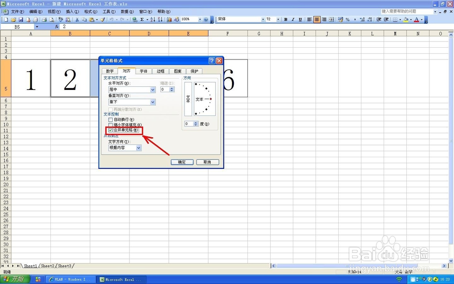454x284 pixels.
Task: Click the 开始 Start button
Action: (15, 279)
